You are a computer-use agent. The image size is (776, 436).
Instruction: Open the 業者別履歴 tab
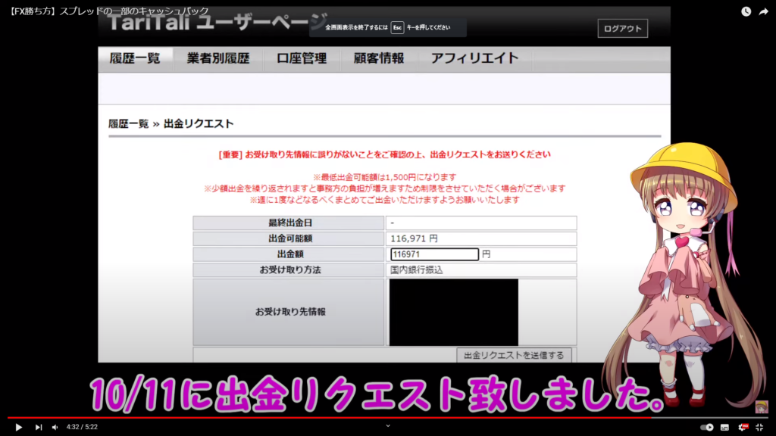click(218, 58)
